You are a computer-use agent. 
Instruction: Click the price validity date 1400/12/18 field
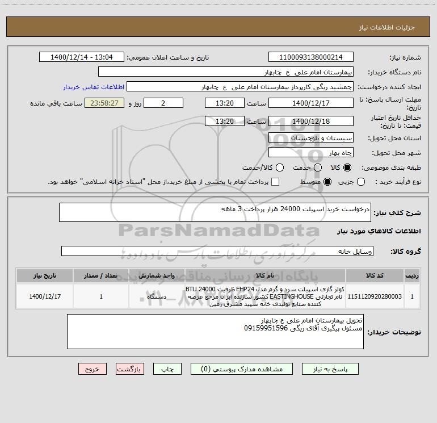pos(311,121)
